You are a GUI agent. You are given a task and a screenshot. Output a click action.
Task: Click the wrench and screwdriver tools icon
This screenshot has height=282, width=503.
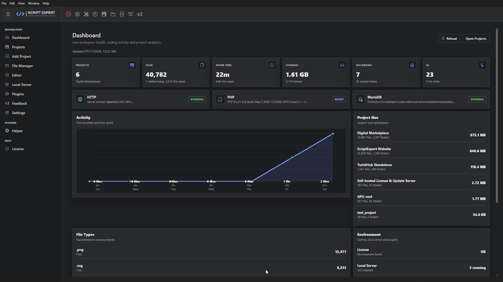pyautogui.click(x=86, y=14)
